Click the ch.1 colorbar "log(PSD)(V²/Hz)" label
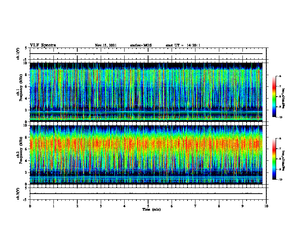The image size is (300, 231). coord(284,98)
